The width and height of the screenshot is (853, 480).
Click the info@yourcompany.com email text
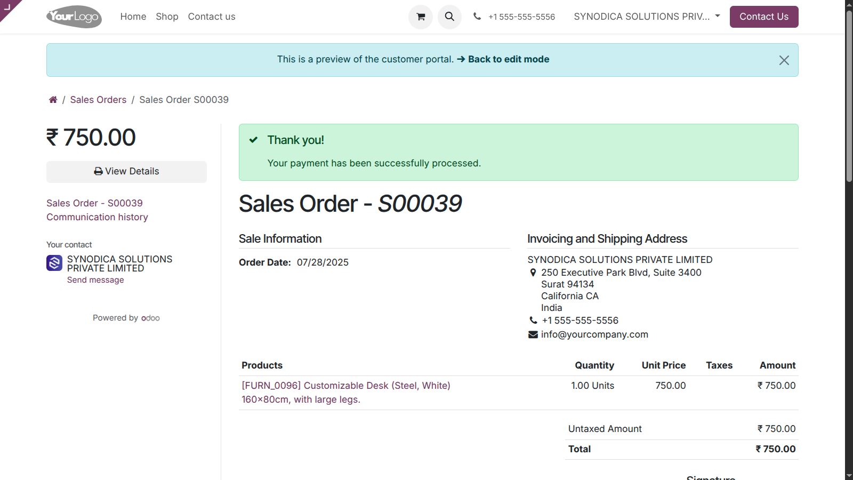click(594, 334)
